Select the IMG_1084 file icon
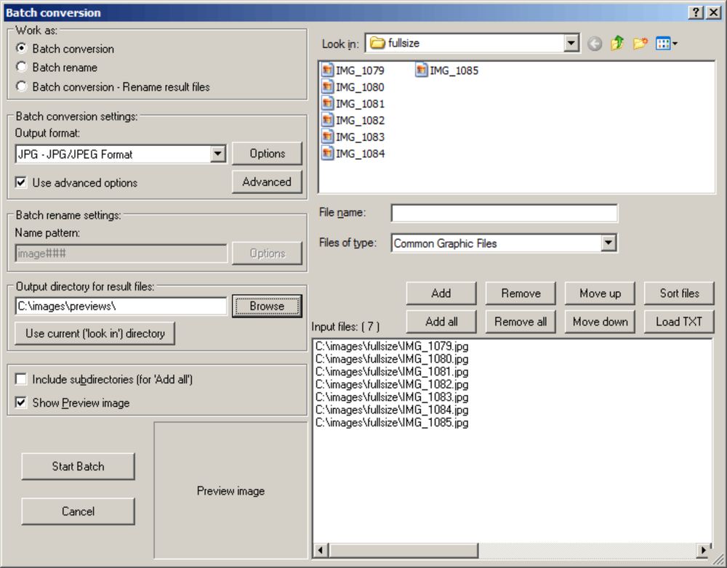Screen dimensions: 727x568 pyautogui.click(x=327, y=153)
